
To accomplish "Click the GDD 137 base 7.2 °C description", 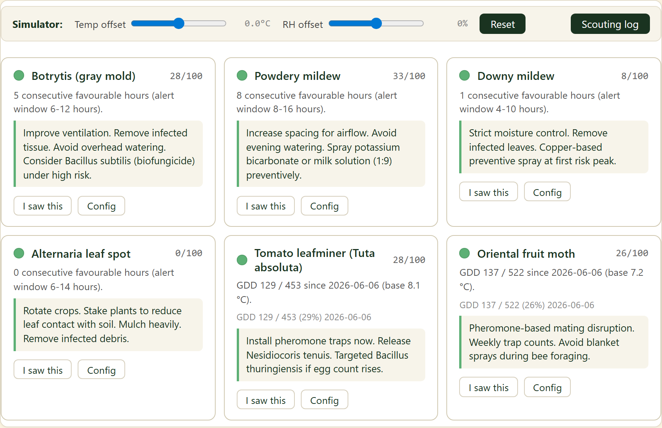I will pos(551,280).
